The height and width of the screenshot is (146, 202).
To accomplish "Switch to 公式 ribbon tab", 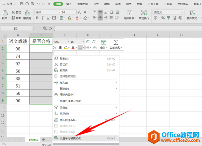I will (x=96, y=4).
